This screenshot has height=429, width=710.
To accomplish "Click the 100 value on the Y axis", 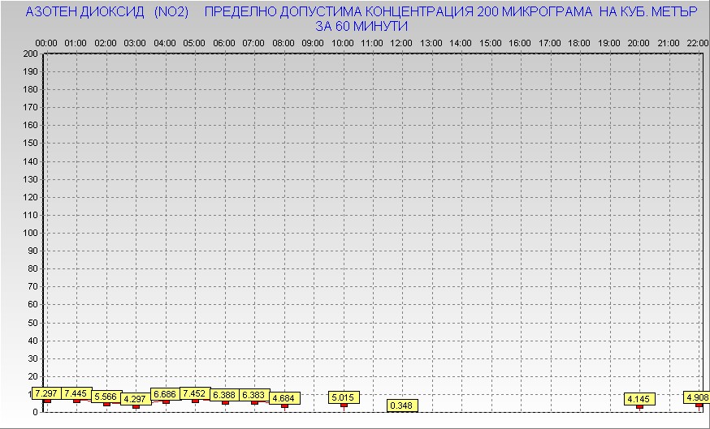I will coord(30,233).
